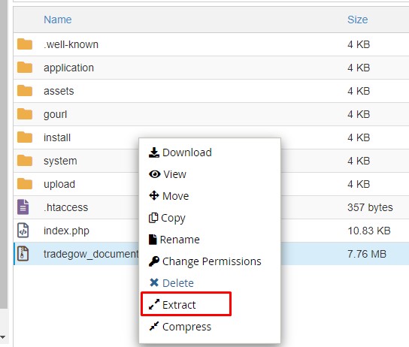The height and width of the screenshot is (347, 409).
Task: Click the Rename file icon
Action: click(153, 240)
